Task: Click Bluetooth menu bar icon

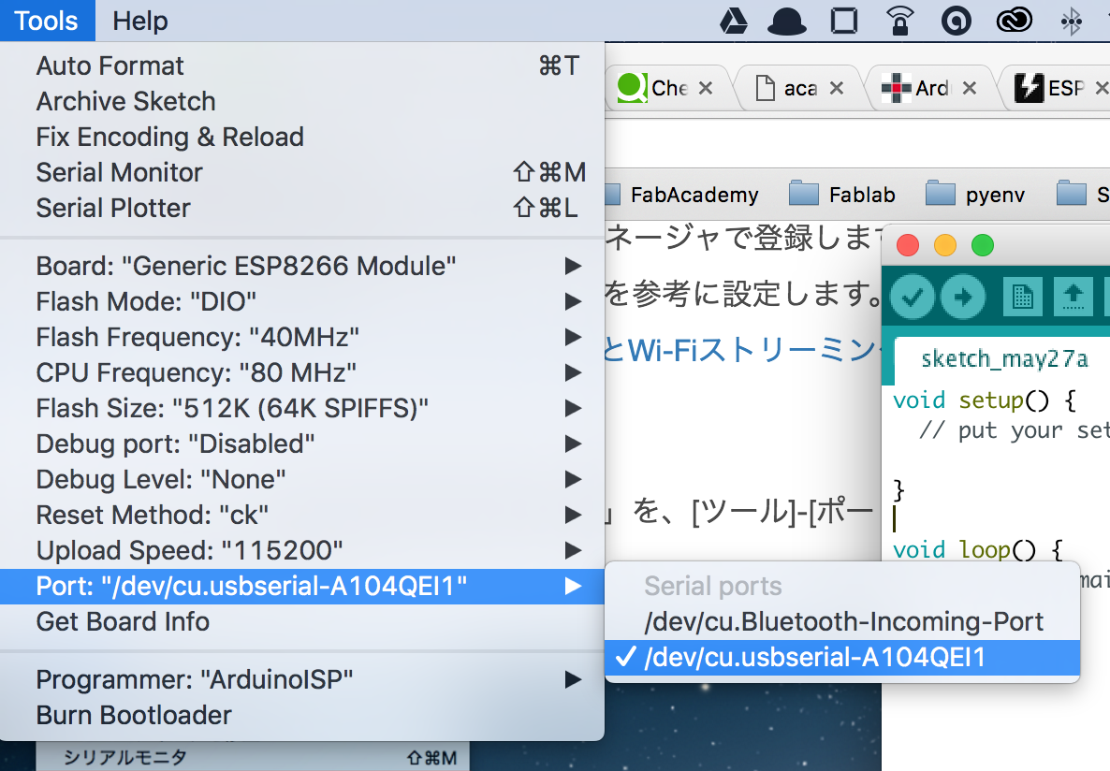Action: click(1071, 21)
